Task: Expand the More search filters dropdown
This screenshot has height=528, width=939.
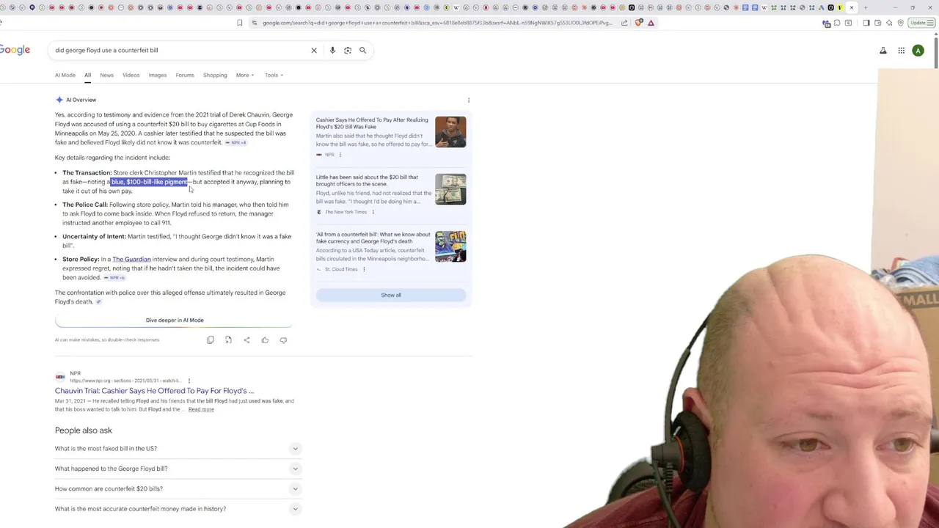Action: coord(245,75)
